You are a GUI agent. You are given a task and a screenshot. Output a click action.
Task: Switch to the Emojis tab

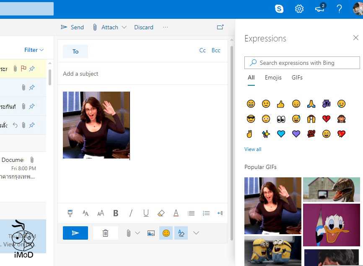point(273,77)
